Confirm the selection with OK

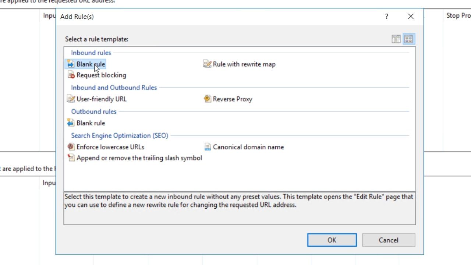pyautogui.click(x=332, y=240)
